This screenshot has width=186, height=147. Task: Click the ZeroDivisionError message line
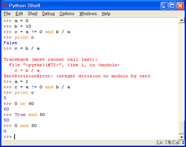pos(77,76)
